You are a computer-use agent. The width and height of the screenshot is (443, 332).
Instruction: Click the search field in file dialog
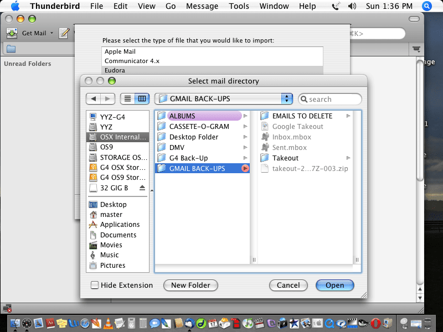pos(330,99)
